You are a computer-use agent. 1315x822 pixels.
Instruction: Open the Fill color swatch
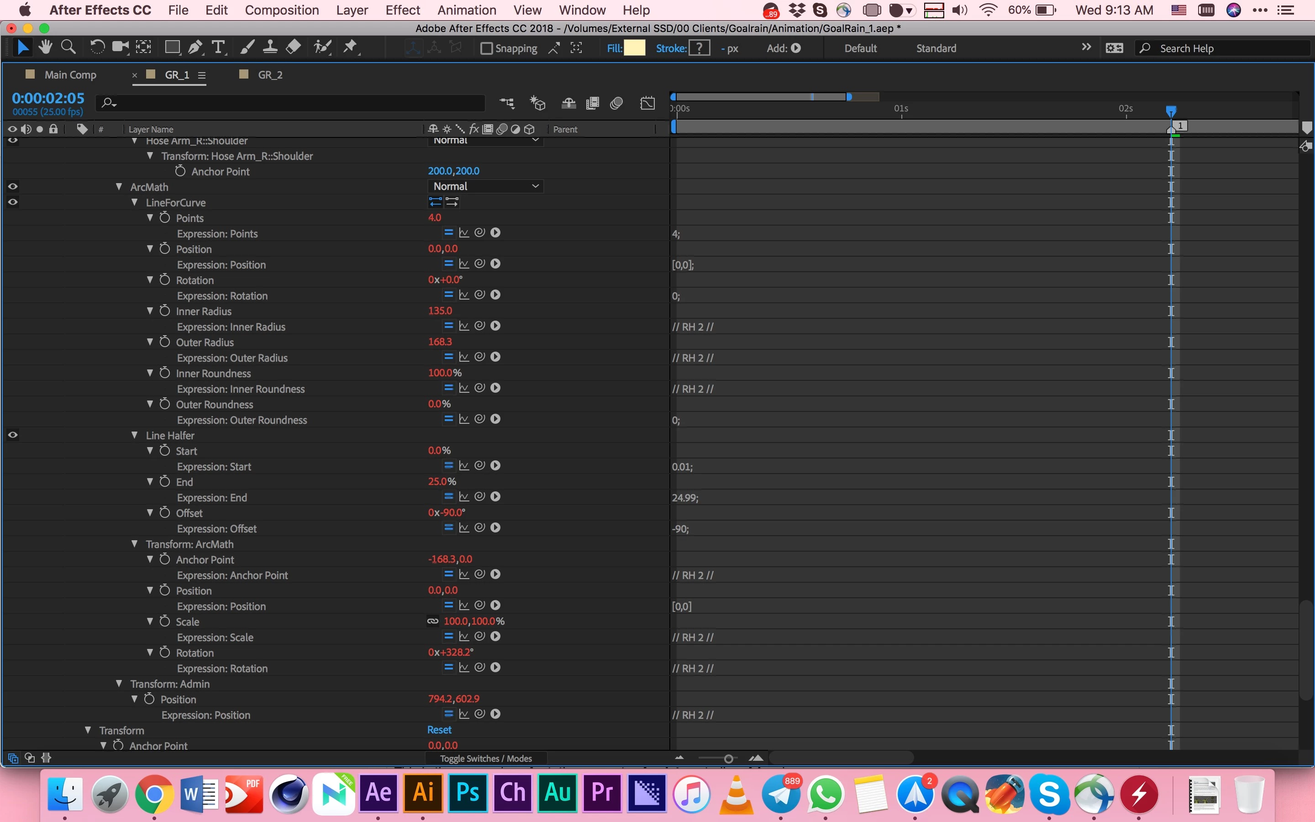click(x=634, y=48)
